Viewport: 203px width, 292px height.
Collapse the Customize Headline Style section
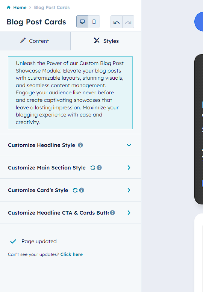click(129, 145)
